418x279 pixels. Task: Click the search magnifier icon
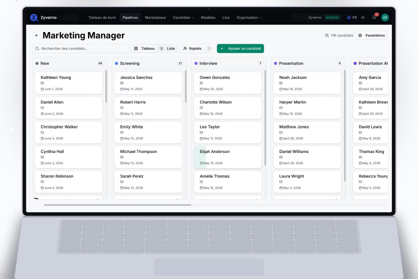click(37, 48)
